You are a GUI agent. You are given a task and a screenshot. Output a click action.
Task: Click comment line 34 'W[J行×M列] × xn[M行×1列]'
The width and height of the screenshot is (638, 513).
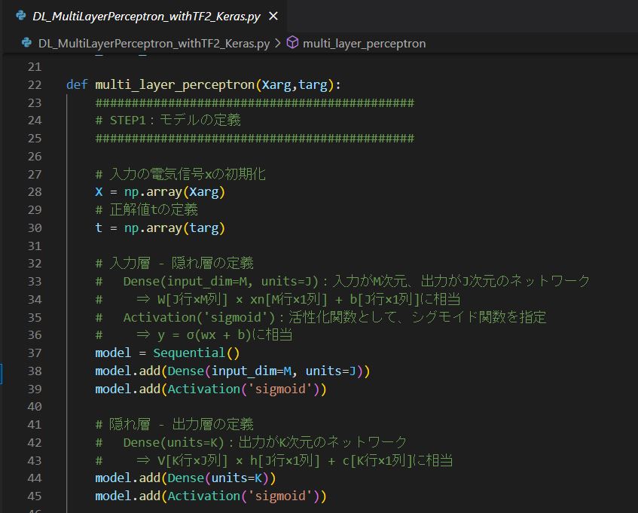278,299
